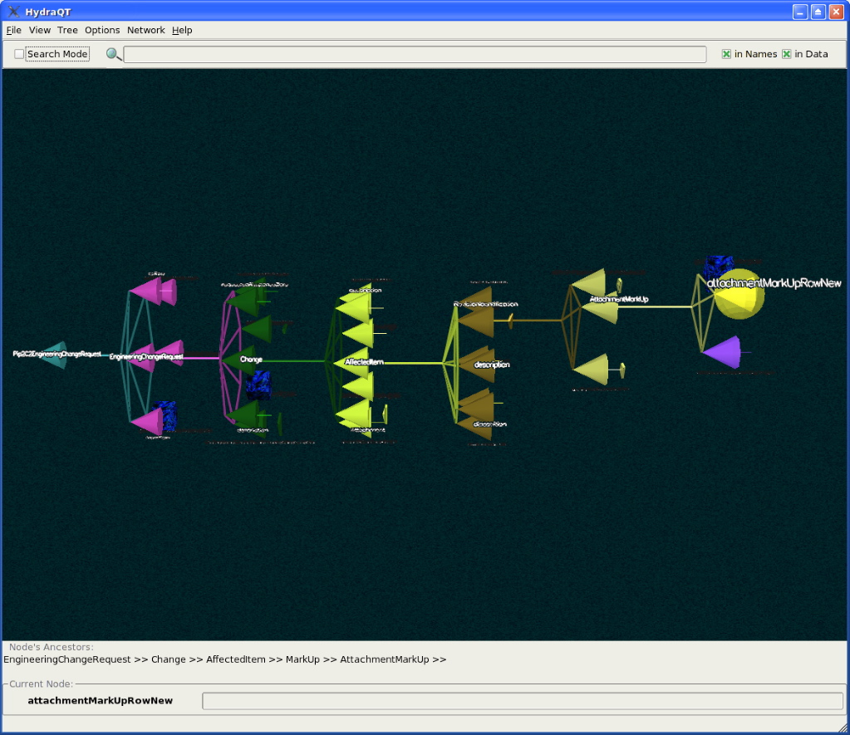Enable the Search Mode checkbox

(x=19, y=54)
